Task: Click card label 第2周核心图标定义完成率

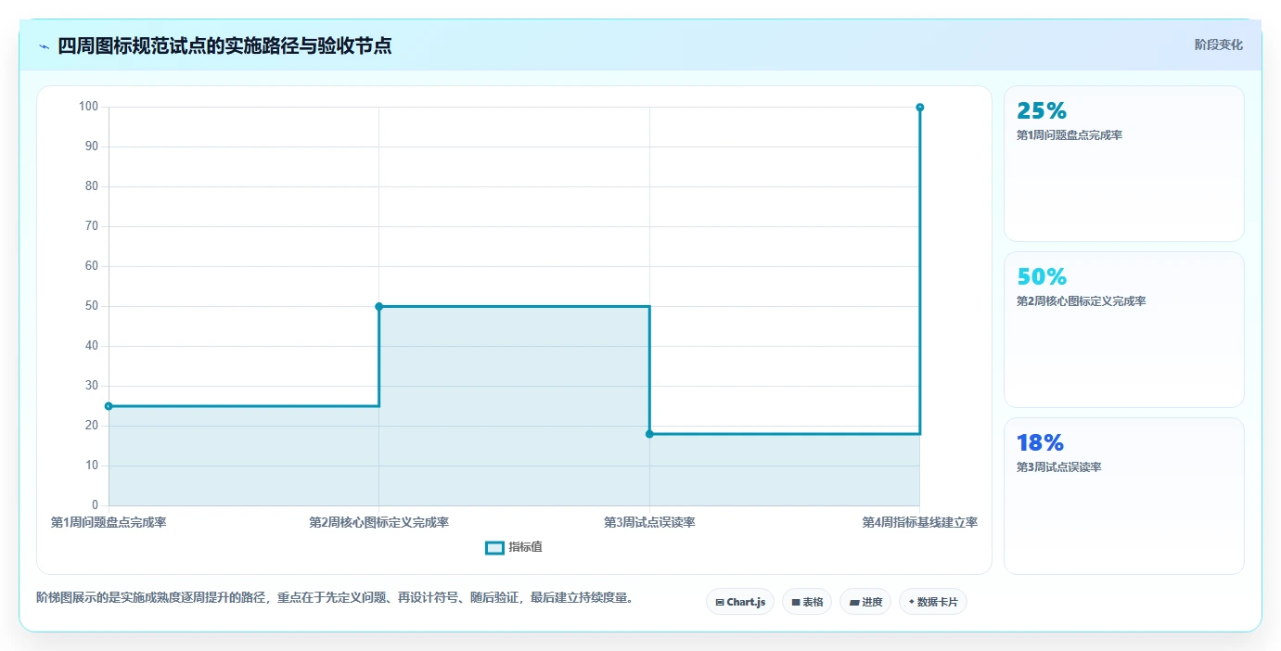Action: pos(1082,301)
